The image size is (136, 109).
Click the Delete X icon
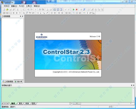[36, 10]
